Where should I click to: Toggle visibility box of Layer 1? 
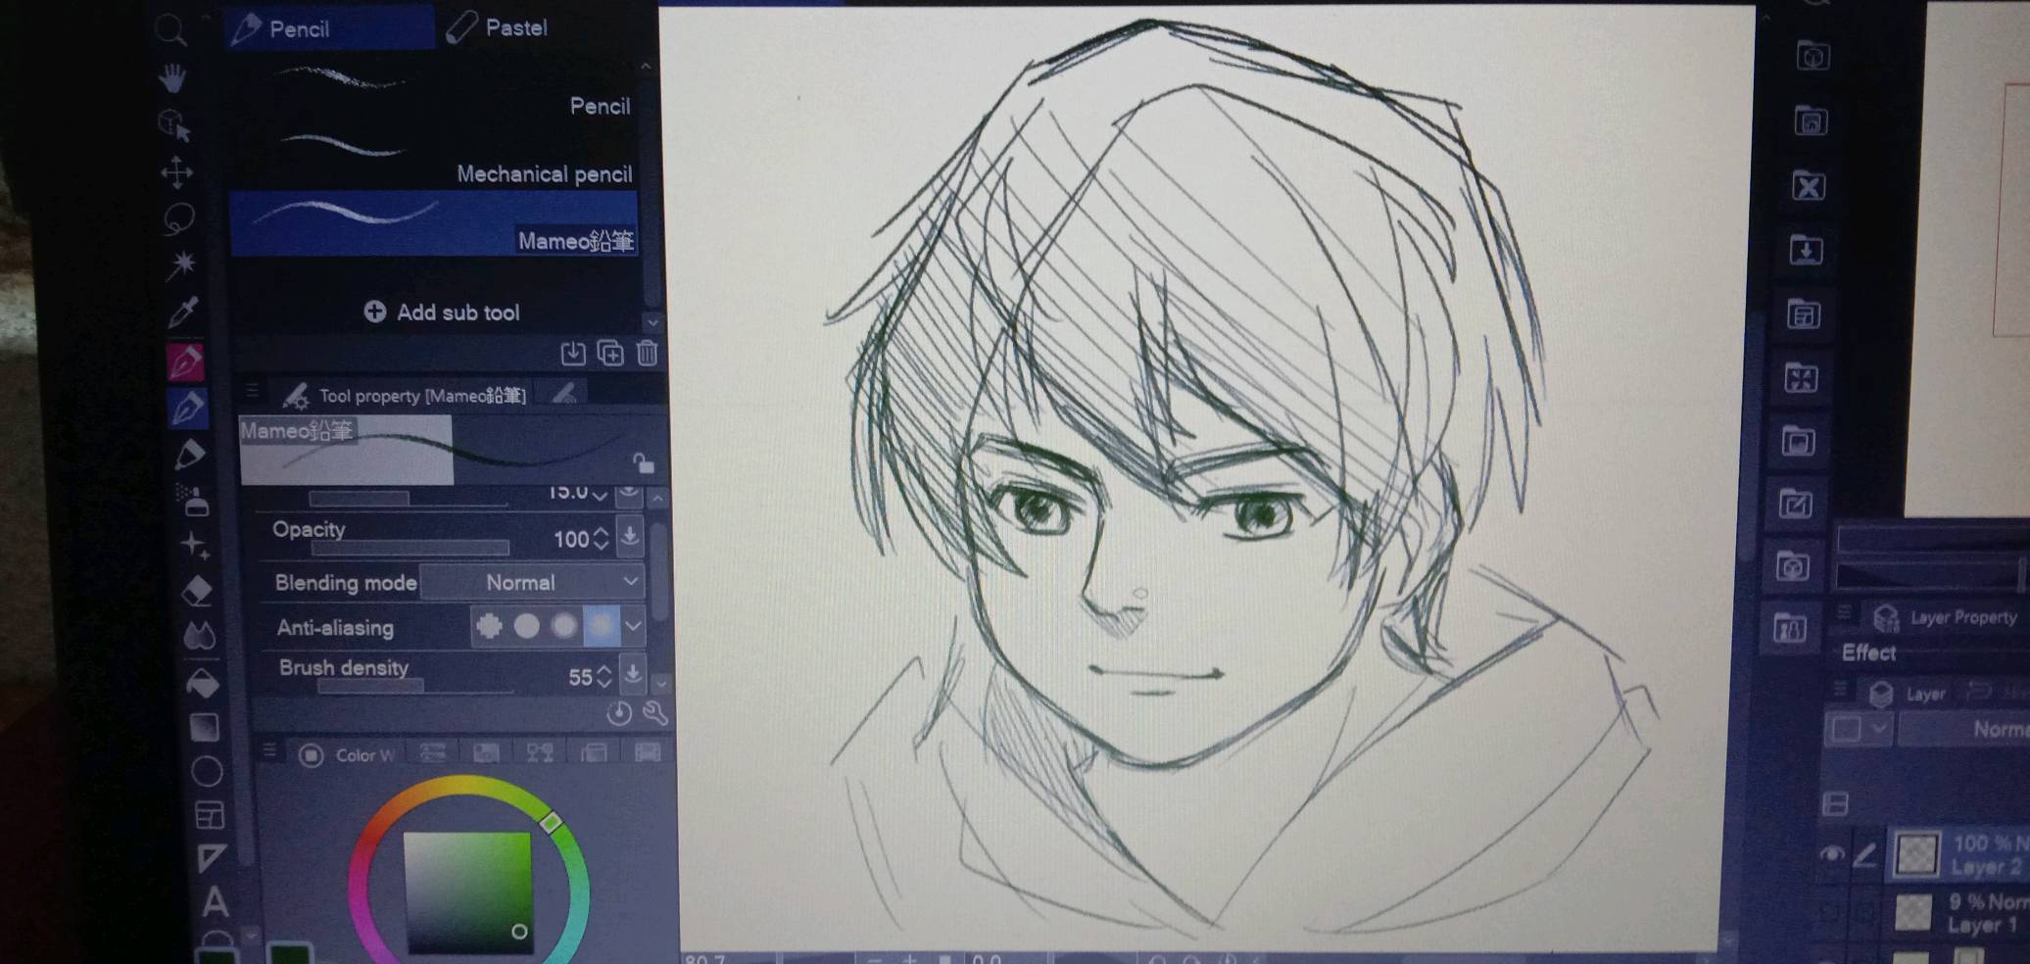tap(1829, 913)
